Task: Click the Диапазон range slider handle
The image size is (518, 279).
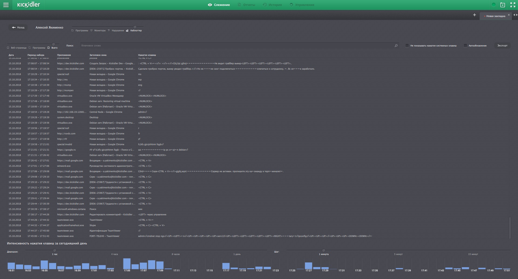Action: tap(55, 250)
